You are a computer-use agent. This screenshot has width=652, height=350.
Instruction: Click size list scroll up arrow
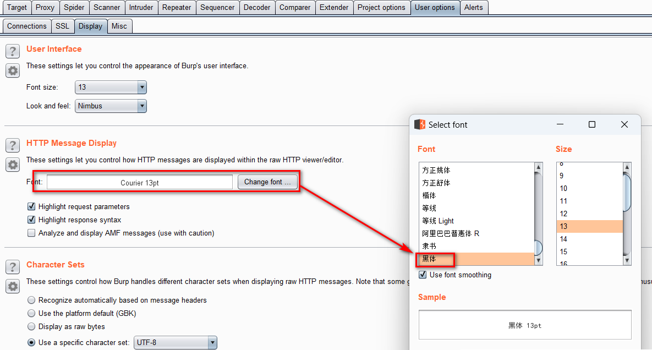(x=627, y=167)
